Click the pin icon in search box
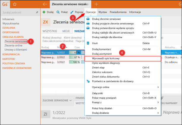182x125 pixels. [37, 12]
